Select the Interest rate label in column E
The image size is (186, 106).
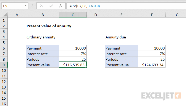[121, 54]
